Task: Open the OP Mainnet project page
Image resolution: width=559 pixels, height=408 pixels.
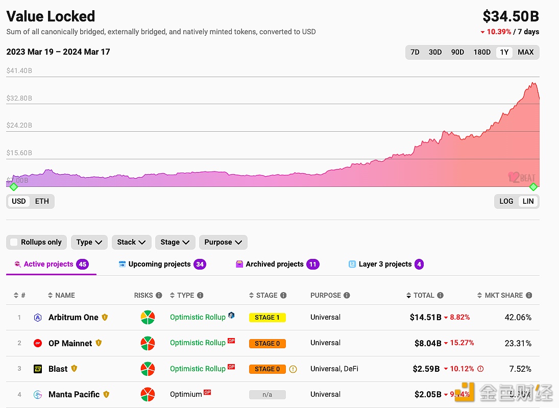Action: click(x=70, y=343)
